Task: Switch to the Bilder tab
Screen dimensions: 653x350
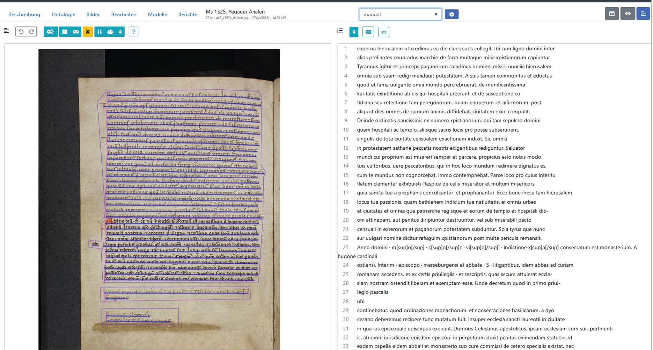Action: click(x=93, y=14)
